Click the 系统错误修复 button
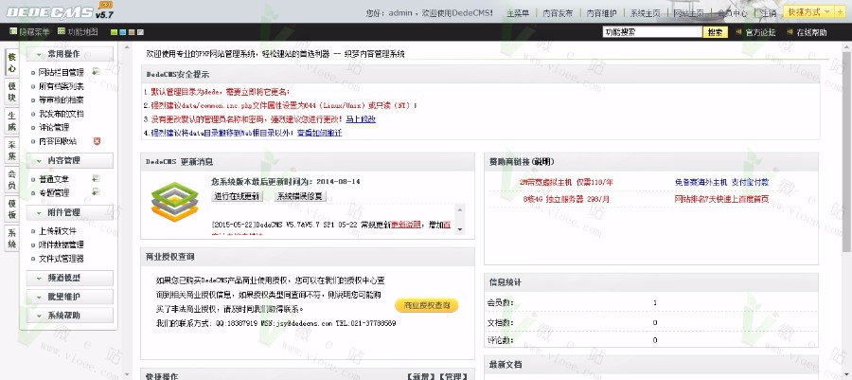The width and height of the screenshot is (852, 380). (300, 196)
